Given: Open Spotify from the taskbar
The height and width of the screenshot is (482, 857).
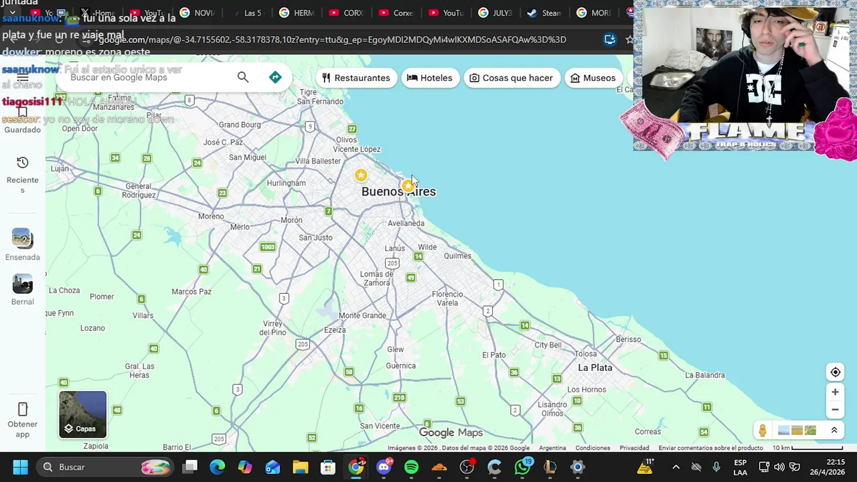Looking at the screenshot, I should pyautogui.click(x=411, y=467).
